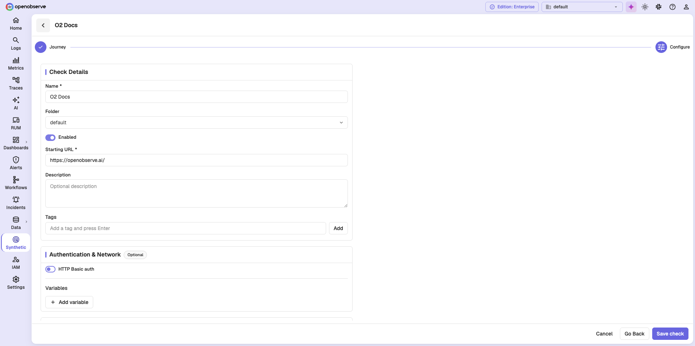
Task: Open IAM section
Action: click(x=16, y=263)
